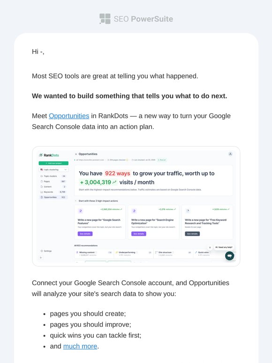Click See details for Free Keyword Research
The height and width of the screenshot is (363, 272).
click(x=192, y=234)
